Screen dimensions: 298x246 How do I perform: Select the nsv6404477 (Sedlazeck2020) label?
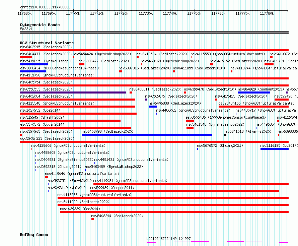pyautogui.click(x=46, y=54)
